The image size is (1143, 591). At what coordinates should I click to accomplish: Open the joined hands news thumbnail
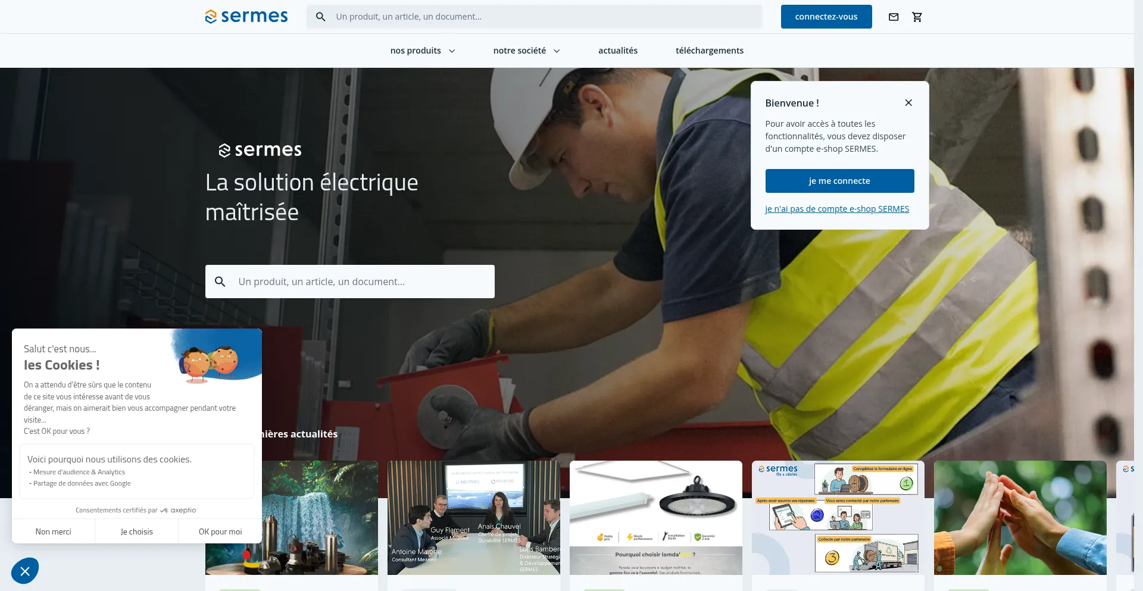coord(1020,518)
